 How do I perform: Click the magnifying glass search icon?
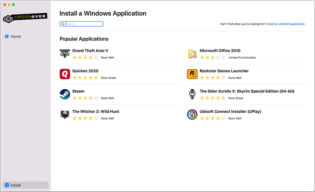[62, 24]
